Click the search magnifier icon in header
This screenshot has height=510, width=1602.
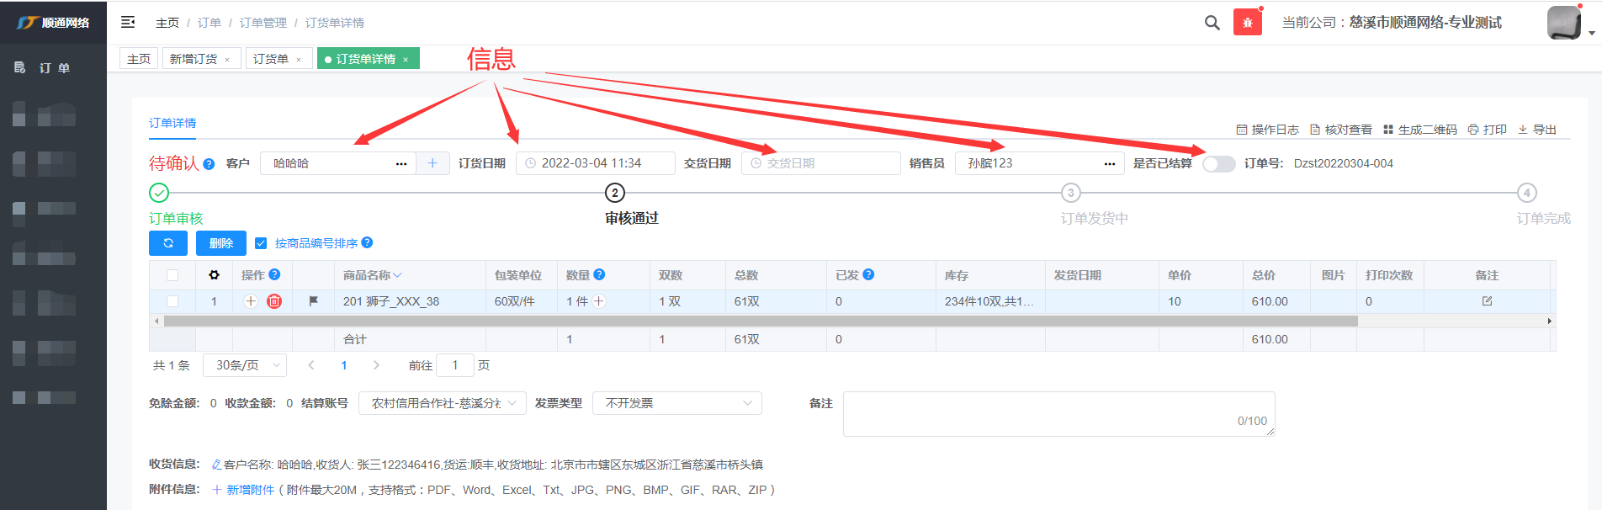tap(1212, 23)
